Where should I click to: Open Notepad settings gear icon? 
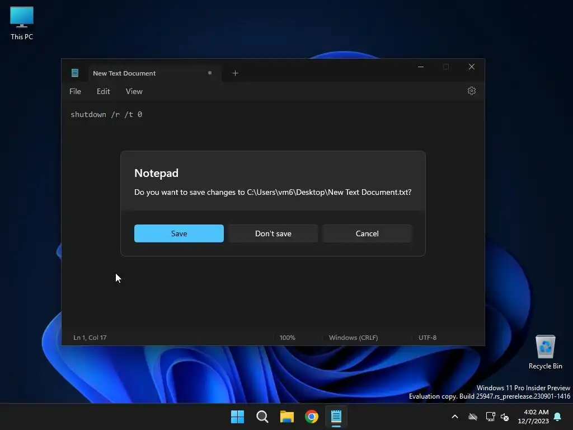coord(471,91)
